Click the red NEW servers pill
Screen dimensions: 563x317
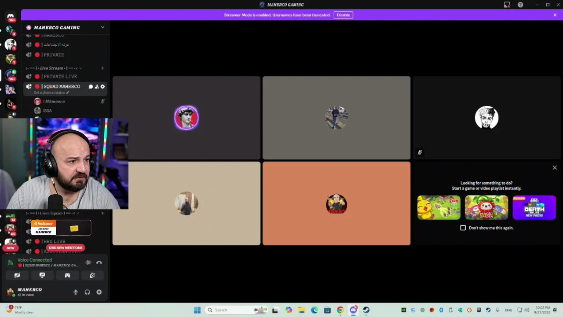pyautogui.click(x=11, y=248)
